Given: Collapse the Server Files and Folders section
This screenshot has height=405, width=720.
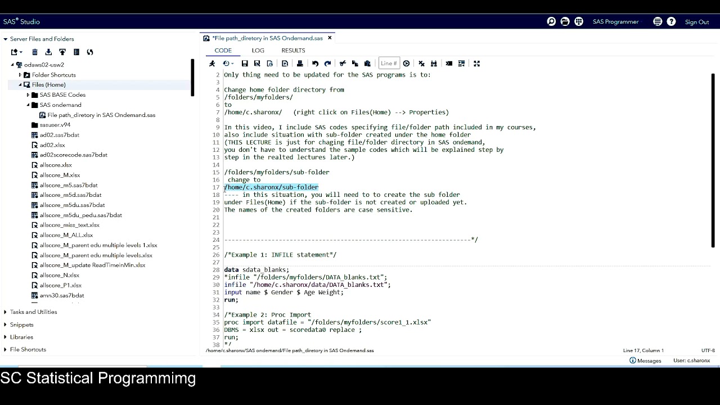Looking at the screenshot, I should coord(5,39).
